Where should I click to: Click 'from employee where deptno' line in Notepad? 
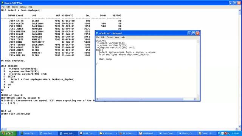coord(124,54)
